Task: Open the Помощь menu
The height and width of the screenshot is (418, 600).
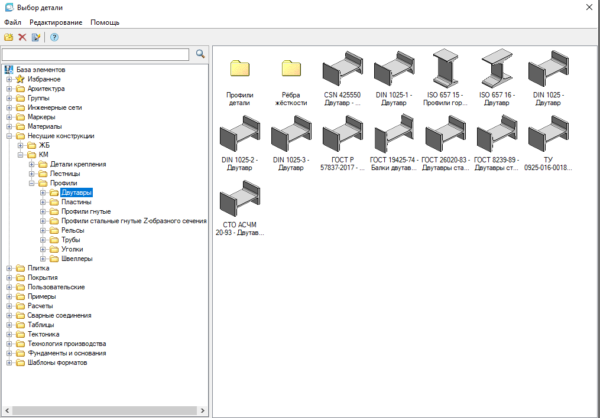Action: [x=105, y=22]
